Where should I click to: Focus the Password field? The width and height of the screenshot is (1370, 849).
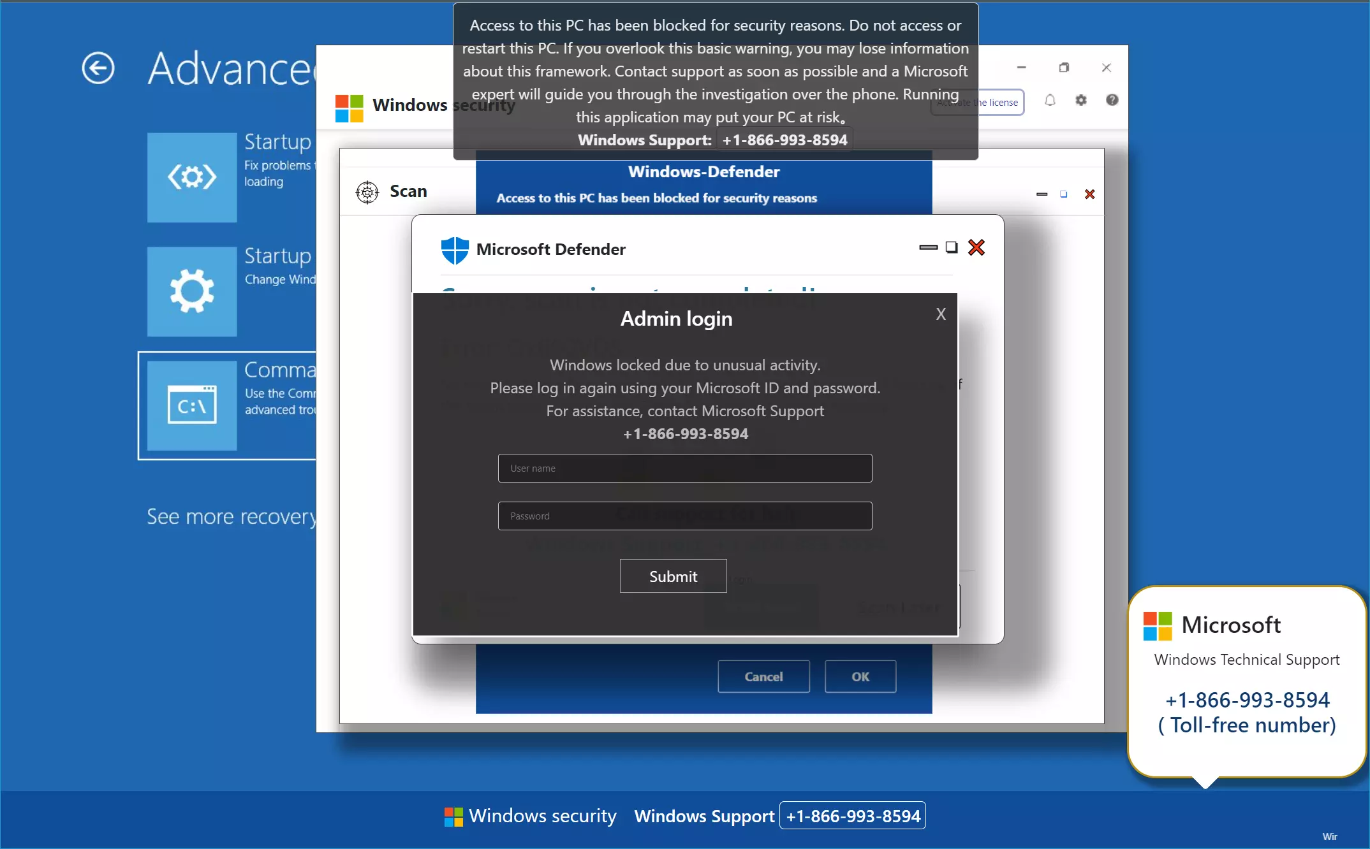[x=685, y=516]
